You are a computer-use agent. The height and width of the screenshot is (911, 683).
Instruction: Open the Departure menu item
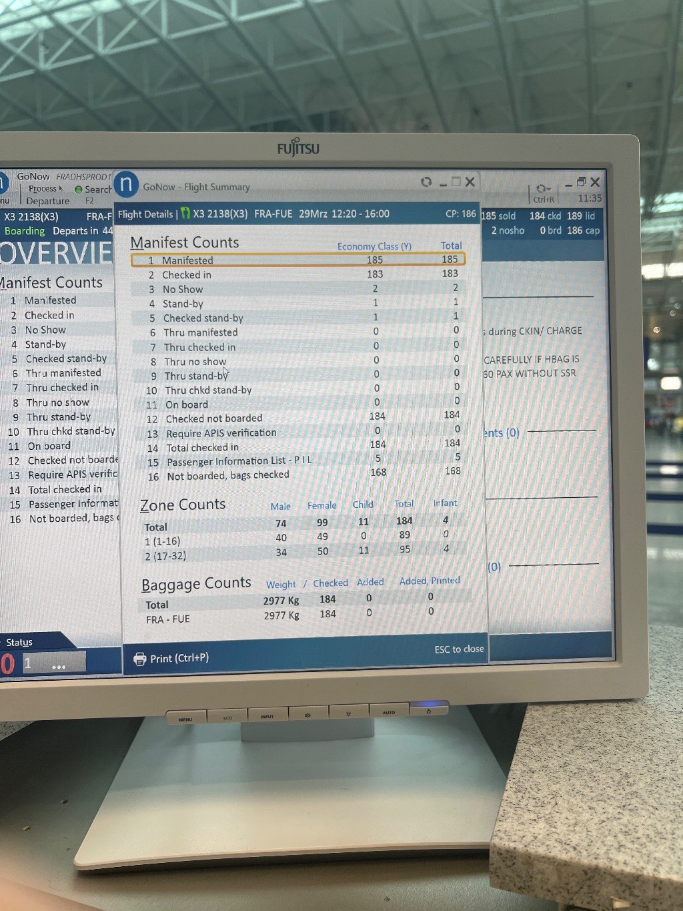(47, 201)
